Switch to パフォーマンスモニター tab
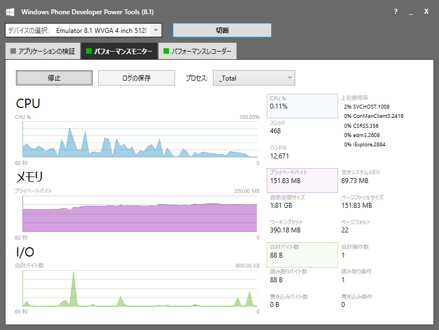Viewport: 439px width, 330px height. tap(119, 51)
